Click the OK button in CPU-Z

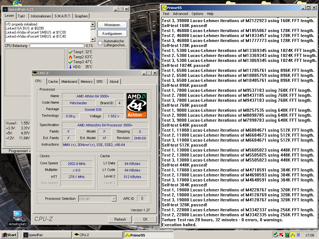point(145,219)
